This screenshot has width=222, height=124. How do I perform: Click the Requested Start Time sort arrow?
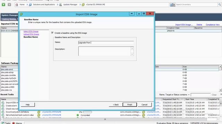click(182, 99)
